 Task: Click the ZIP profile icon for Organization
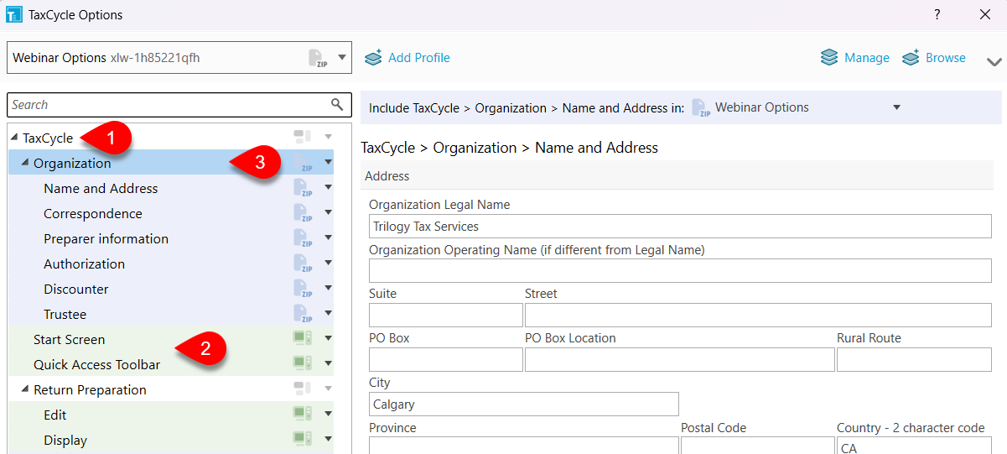pos(303,163)
